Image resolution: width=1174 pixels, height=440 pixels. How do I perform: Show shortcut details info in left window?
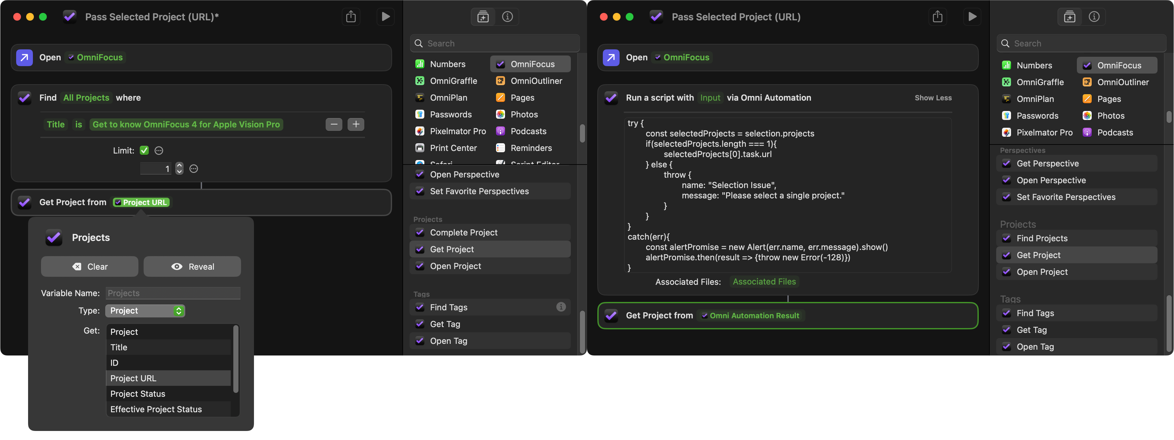pos(507,17)
